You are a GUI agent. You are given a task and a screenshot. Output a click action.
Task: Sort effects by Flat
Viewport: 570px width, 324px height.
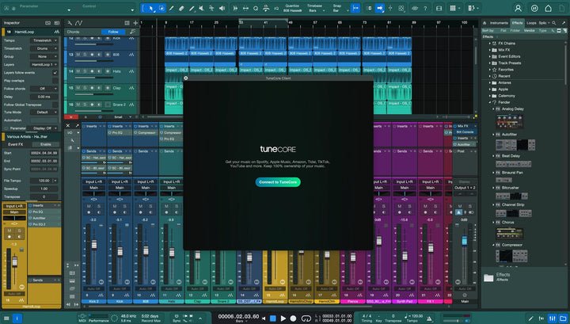click(503, 31)
